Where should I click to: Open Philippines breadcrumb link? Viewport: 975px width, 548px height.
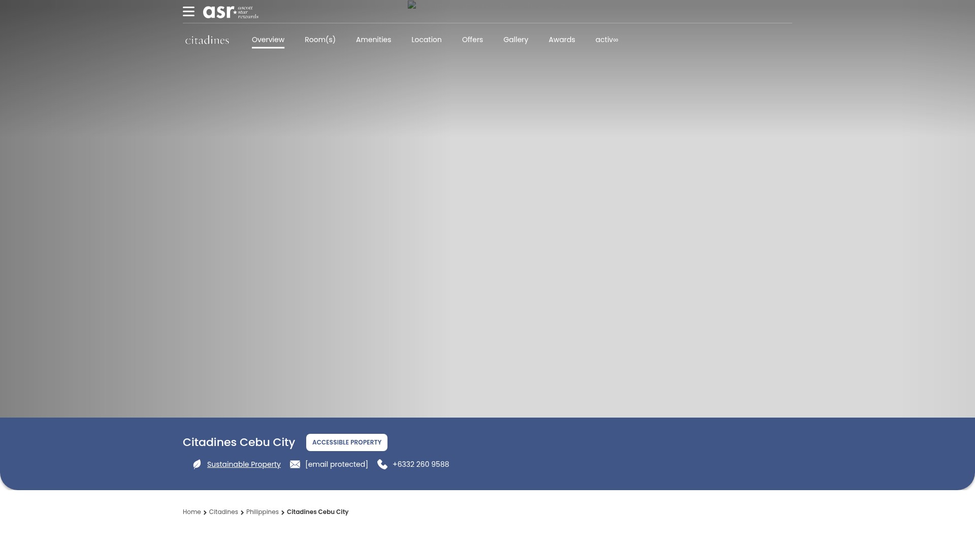tap(263, 512)
